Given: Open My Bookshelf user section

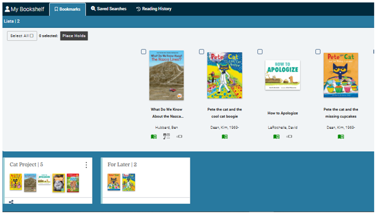Looking at the screenshot, I should pyautogui.click(x=25, y=9).
